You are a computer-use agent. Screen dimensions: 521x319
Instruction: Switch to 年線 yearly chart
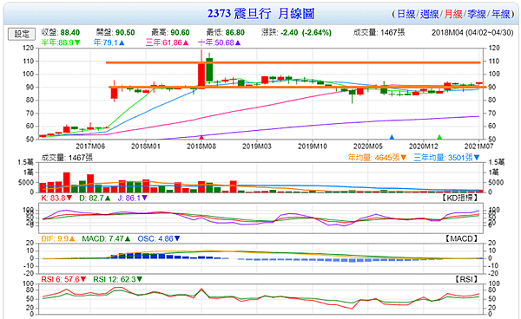[x=501, y=14]
